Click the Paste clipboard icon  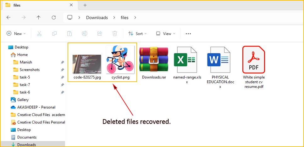click(x=69, y=34)
